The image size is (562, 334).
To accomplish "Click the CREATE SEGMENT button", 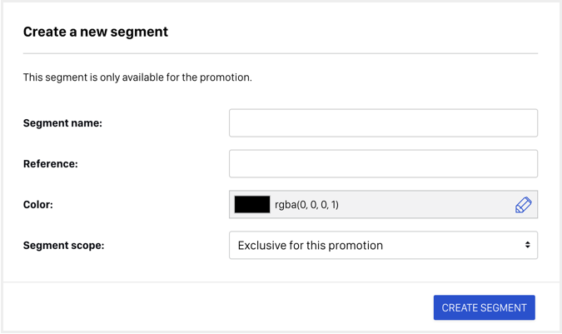I will click(484, 307).
